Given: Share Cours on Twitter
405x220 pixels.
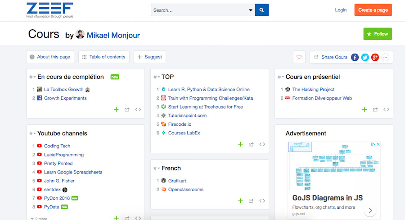Looking at the screenshot, I should point(365,57).
